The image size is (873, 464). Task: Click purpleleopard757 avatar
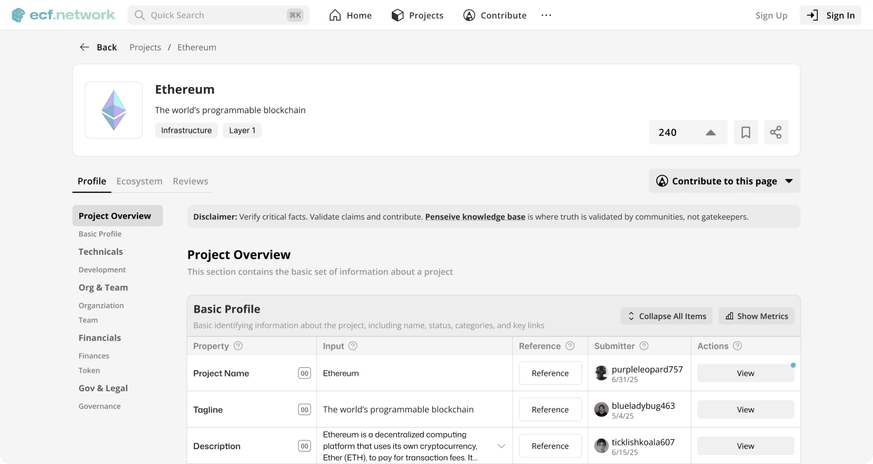(601, 373)
